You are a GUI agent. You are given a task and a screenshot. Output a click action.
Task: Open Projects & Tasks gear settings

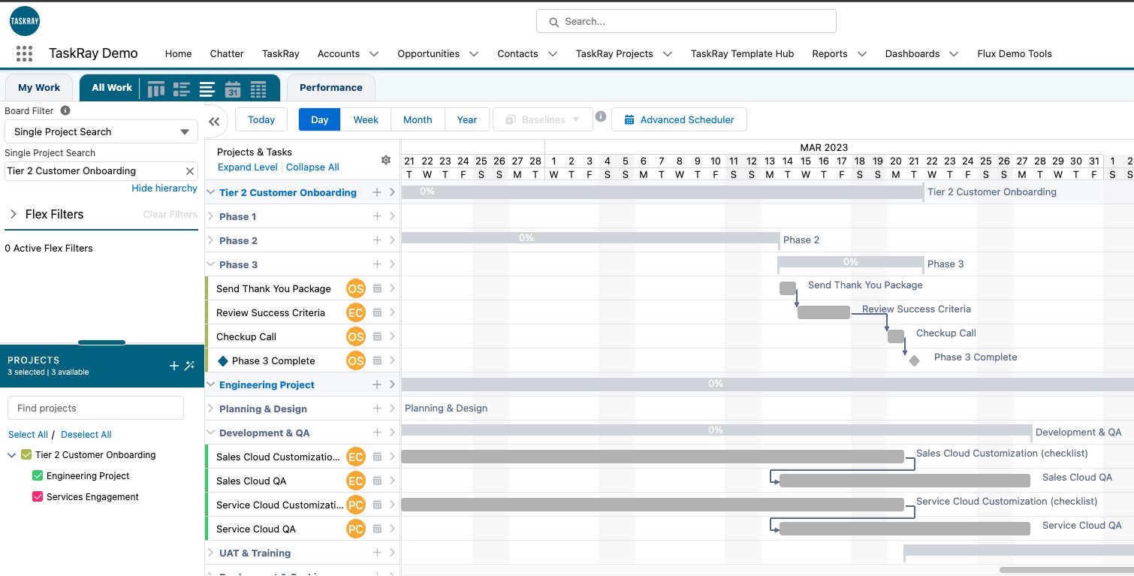pyautogui.click(x=386, y=160)
